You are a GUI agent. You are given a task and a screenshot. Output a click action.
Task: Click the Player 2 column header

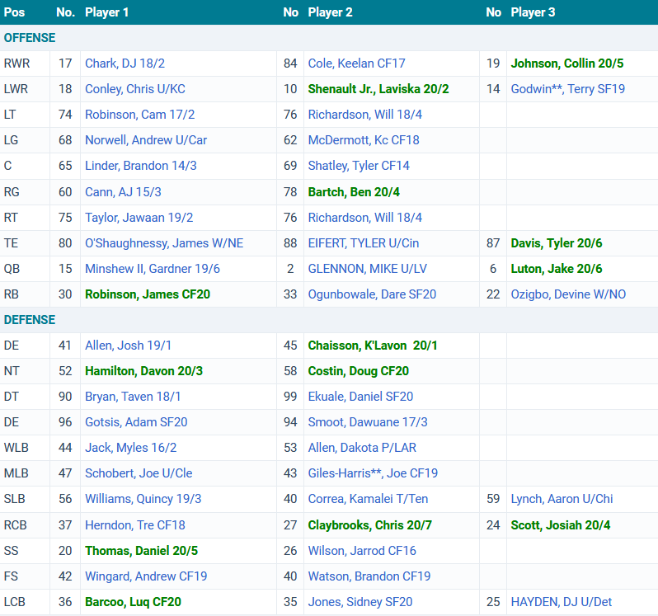coord(330,12)
